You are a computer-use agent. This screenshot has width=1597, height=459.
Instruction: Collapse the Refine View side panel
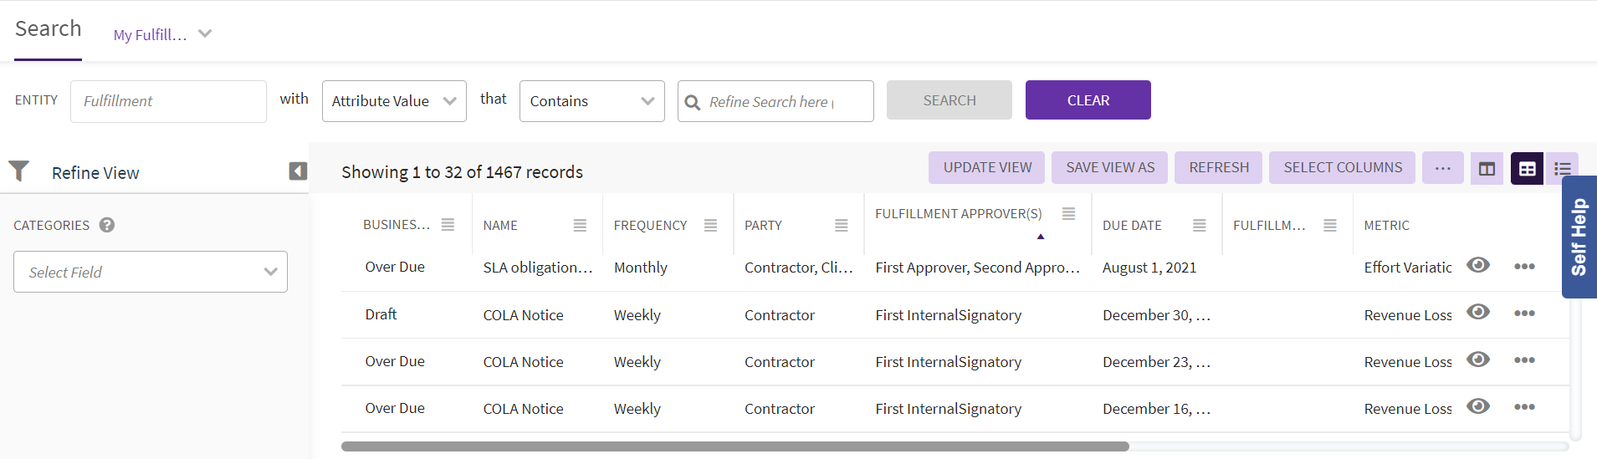298,171
